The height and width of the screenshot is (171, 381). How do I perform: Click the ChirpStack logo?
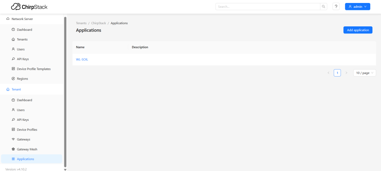pyautogui.click(x=29, y=7)
